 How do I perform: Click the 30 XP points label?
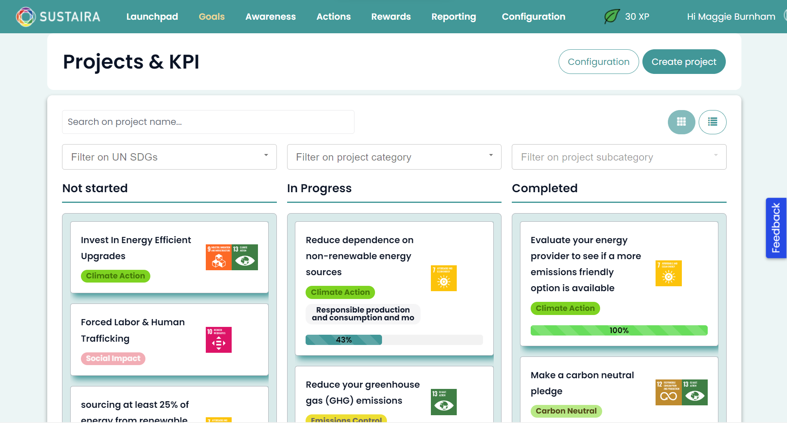[637, 17]
